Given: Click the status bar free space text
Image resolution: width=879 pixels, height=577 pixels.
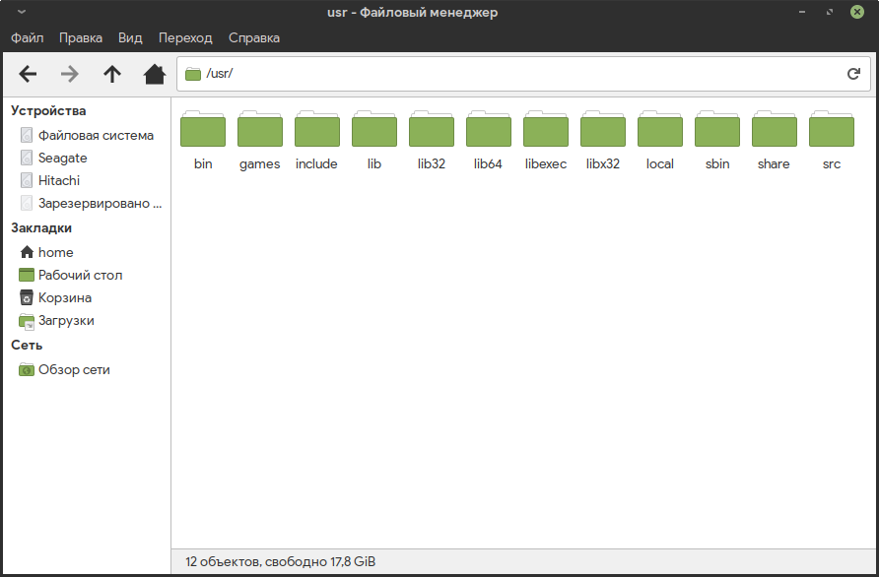Looking at the screenshot, I should pyautogui.click(x=280, y=562).
